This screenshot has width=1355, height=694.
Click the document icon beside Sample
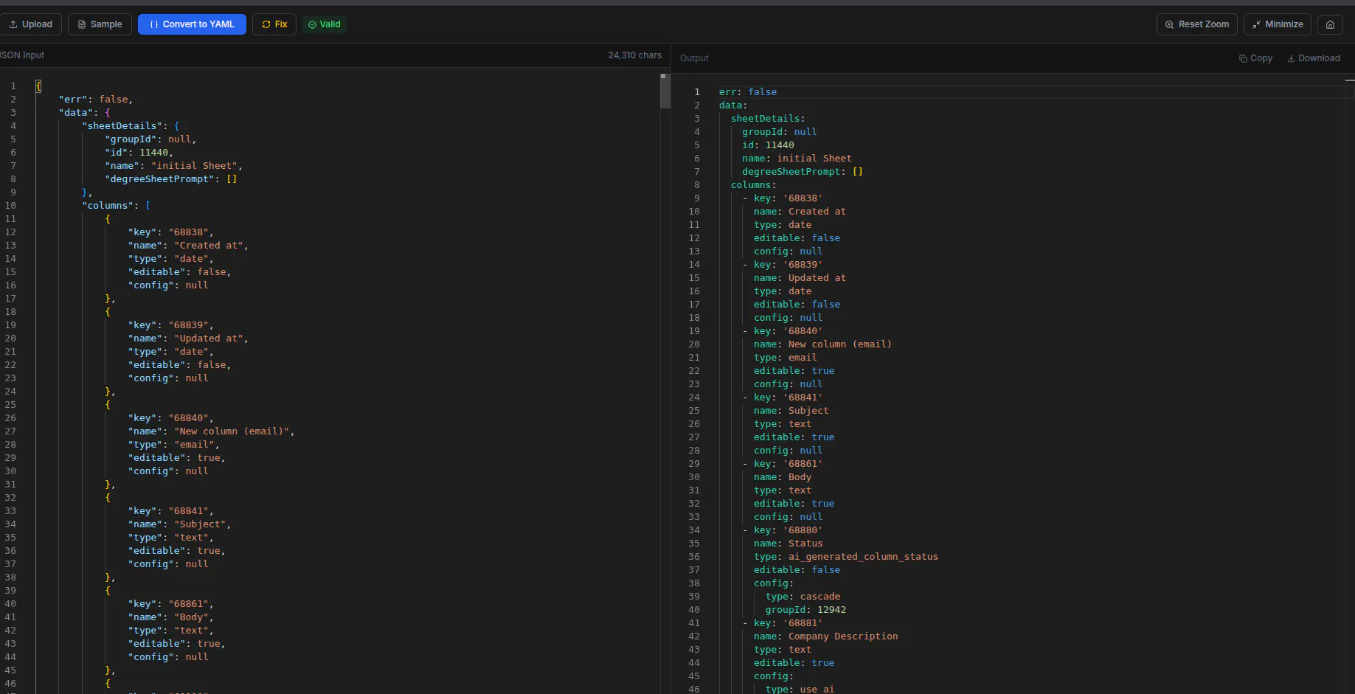[x=82, y=24]
